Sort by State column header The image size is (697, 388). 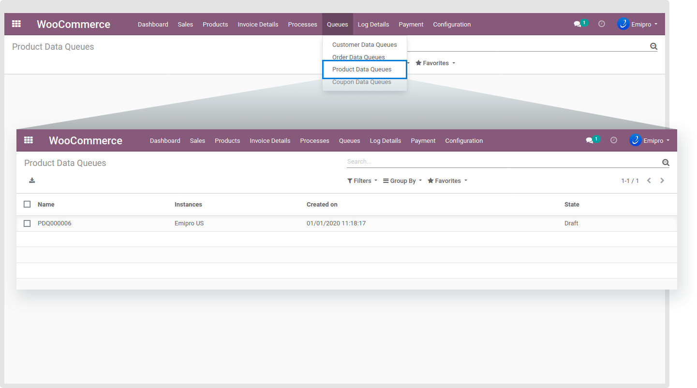pyautogui.click(x=572, y=205)
